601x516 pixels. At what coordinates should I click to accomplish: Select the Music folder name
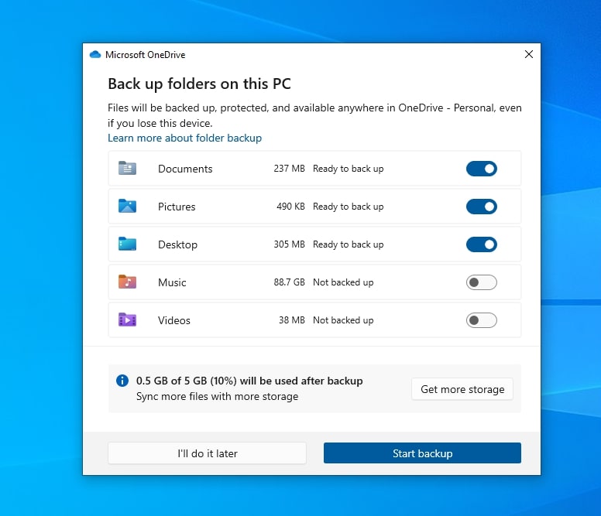coord(172,282)
